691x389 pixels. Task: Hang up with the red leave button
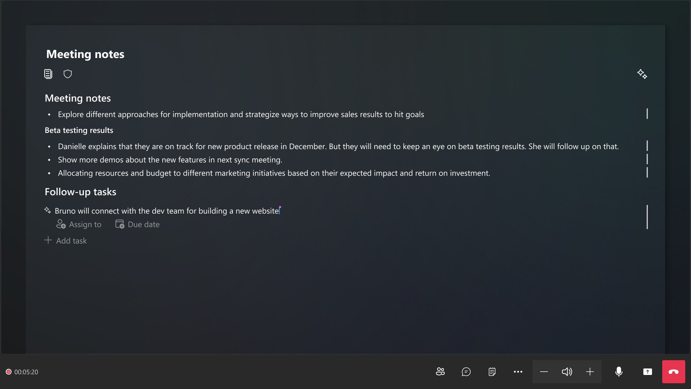pyautogui.click(x=673, y=372)
